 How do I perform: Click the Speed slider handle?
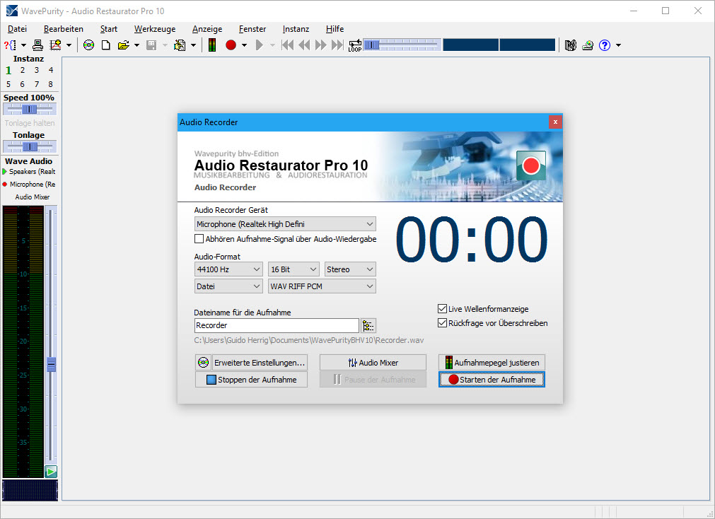point(30,110)
